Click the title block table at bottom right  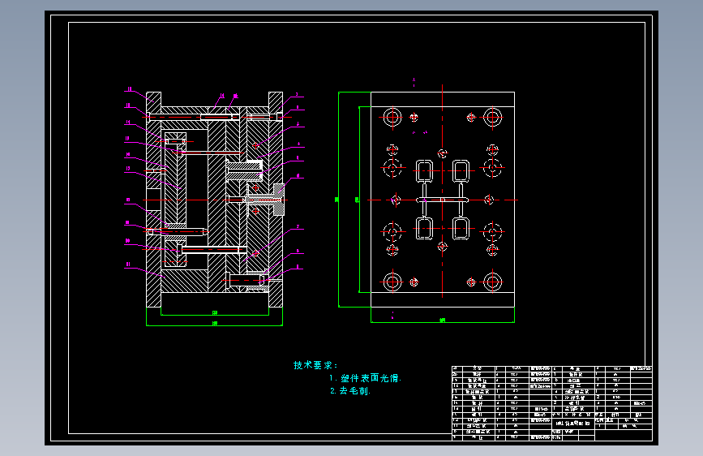point(552,403)
